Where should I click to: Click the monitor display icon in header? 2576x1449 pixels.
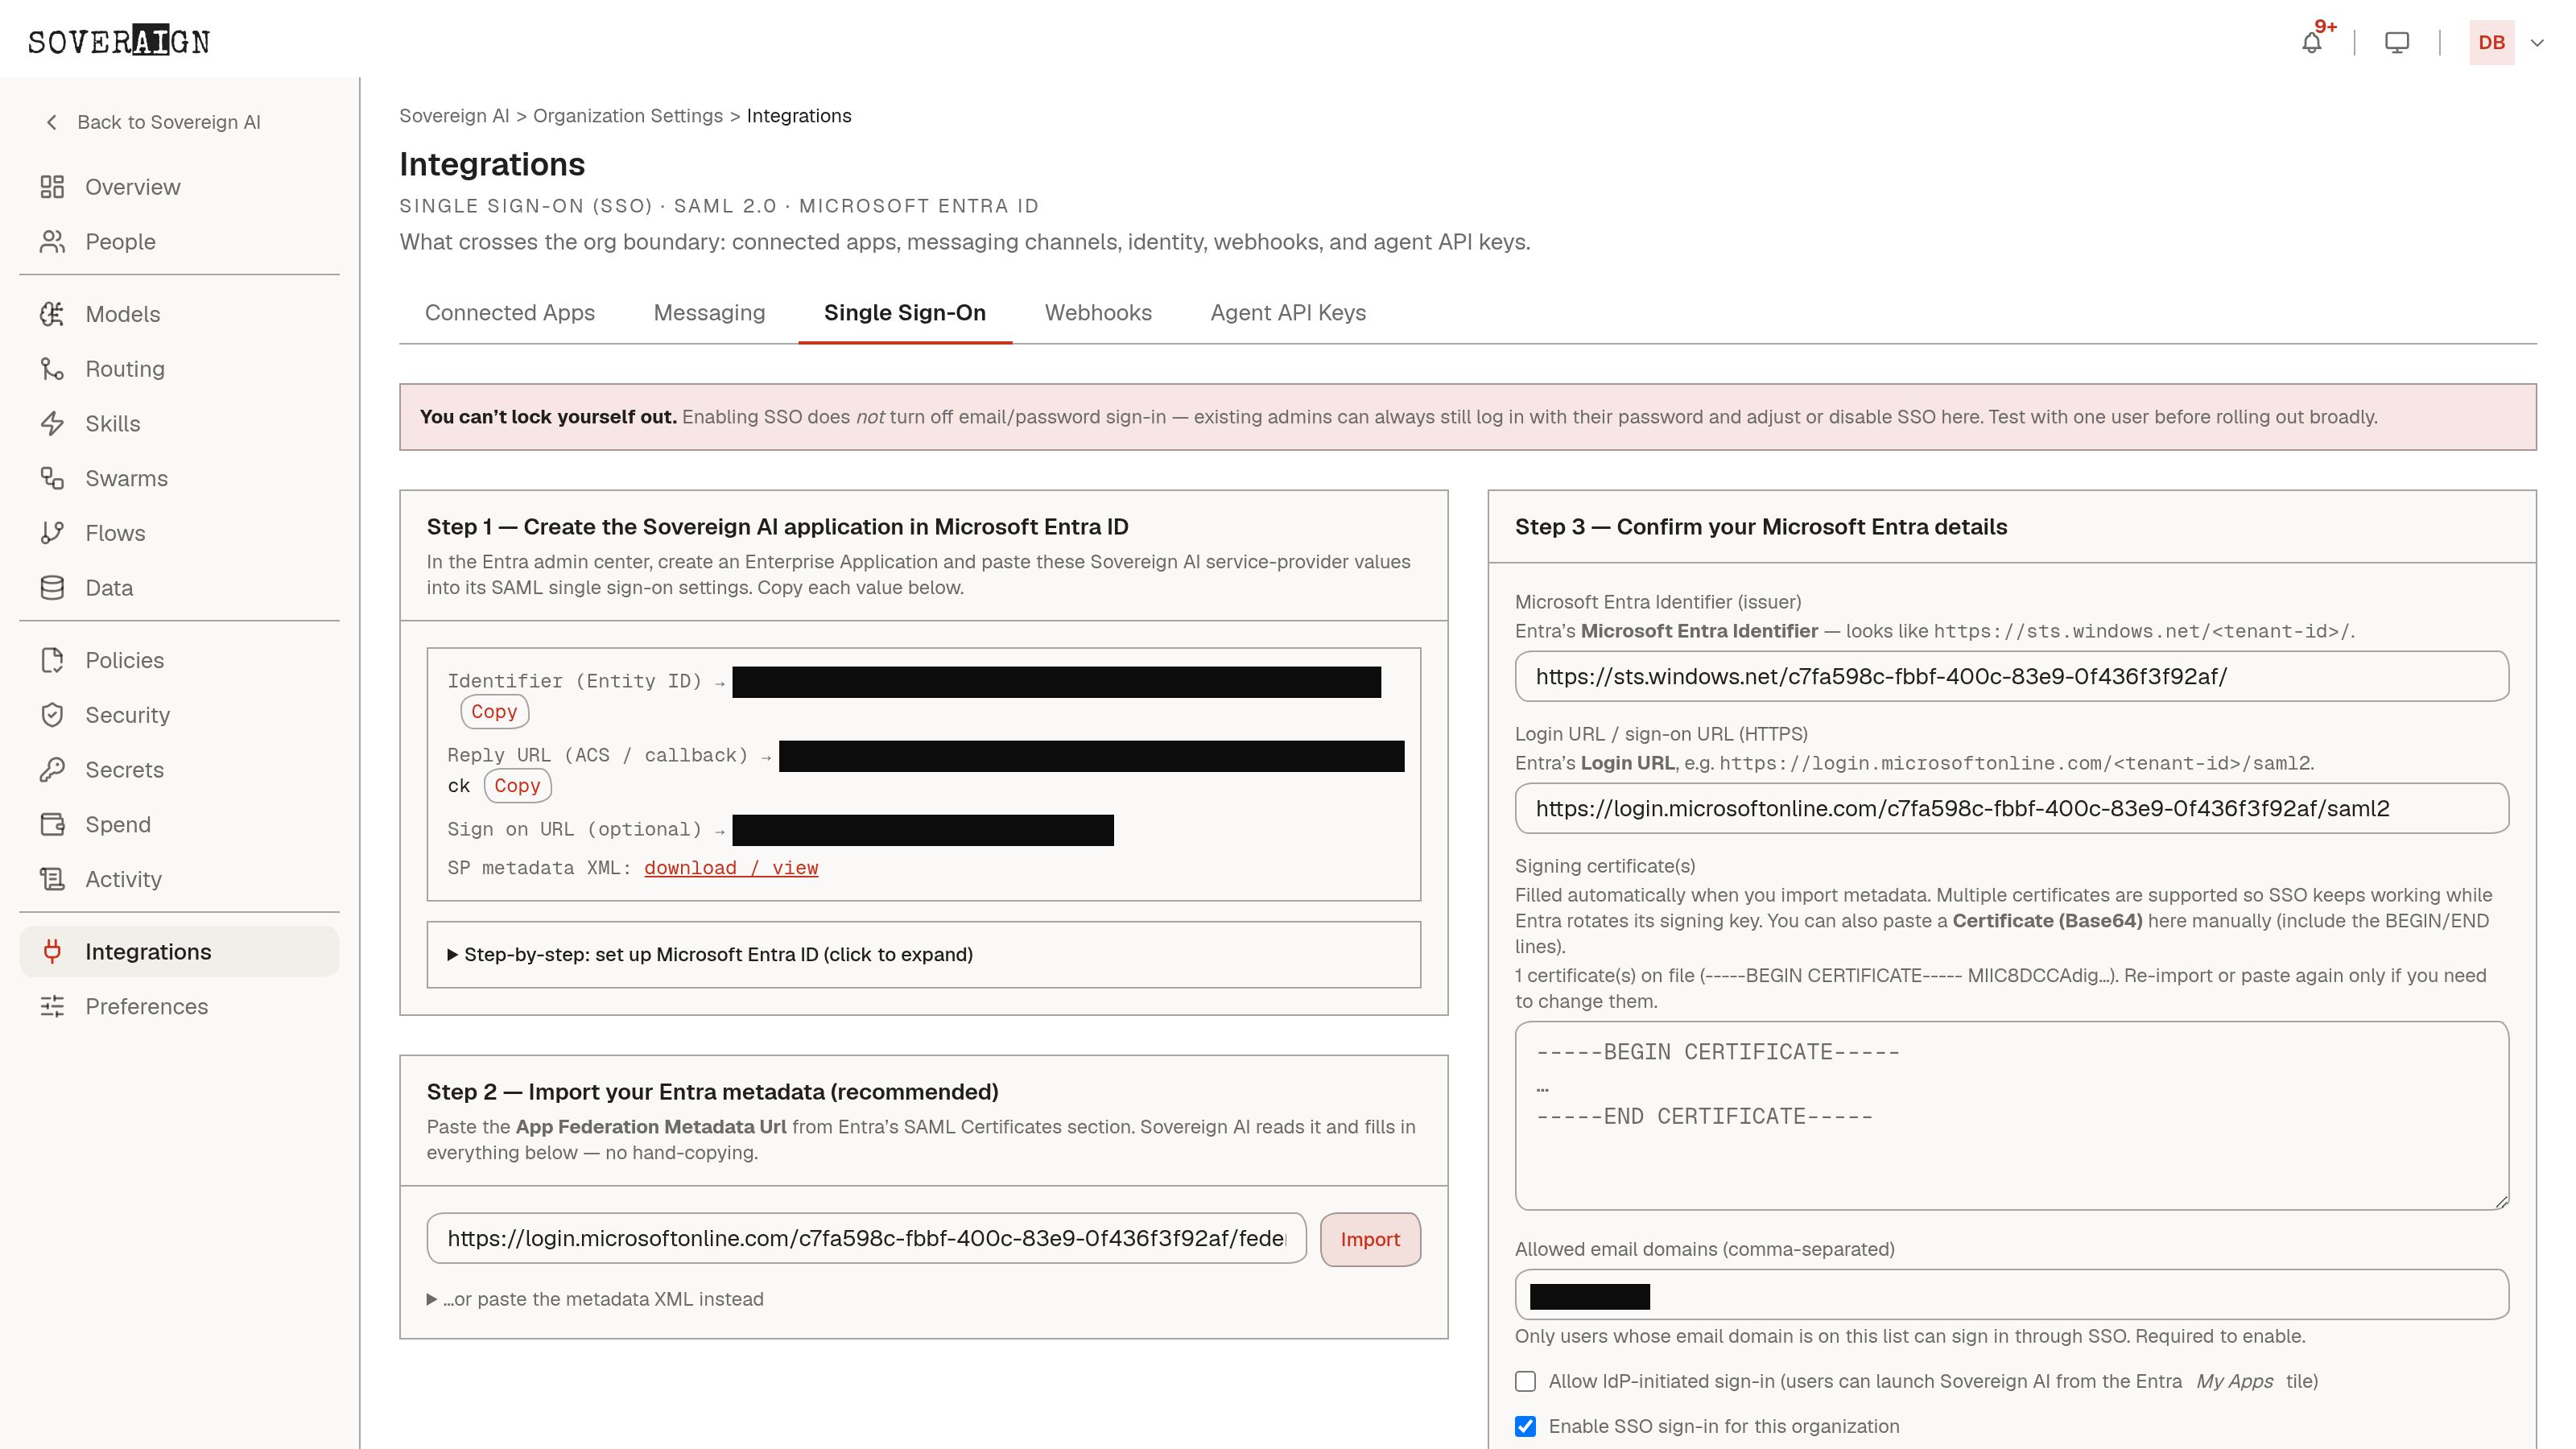[2397, 42]
